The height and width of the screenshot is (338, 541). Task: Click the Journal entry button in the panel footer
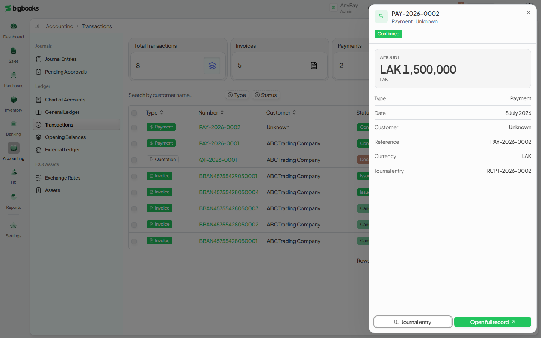pos(413,322)
